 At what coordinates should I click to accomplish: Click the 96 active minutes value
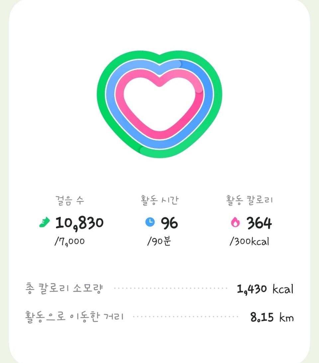pos(169,223)
